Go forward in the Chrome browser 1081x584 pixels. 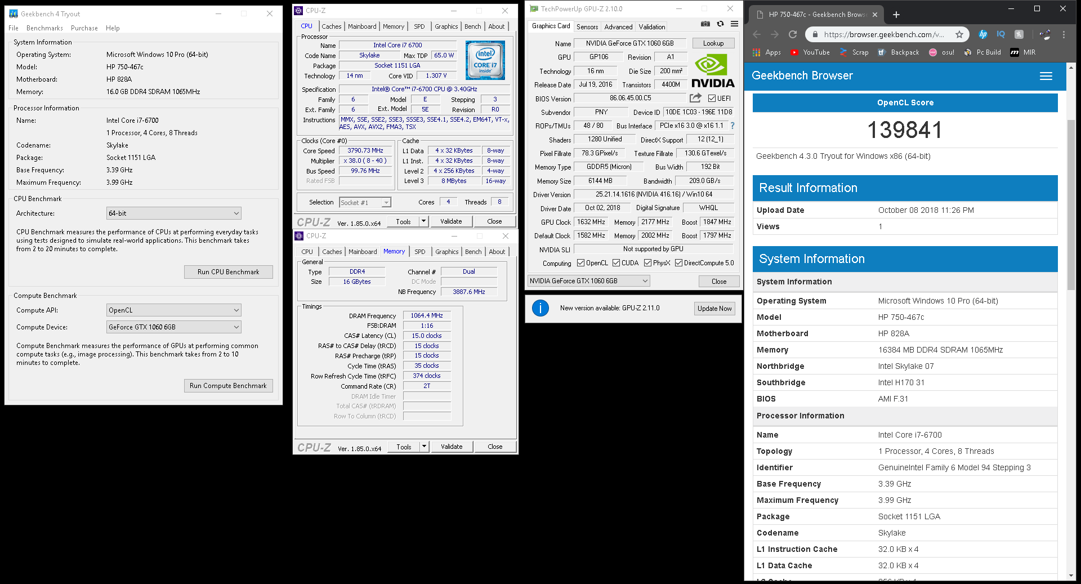(775, 34)
